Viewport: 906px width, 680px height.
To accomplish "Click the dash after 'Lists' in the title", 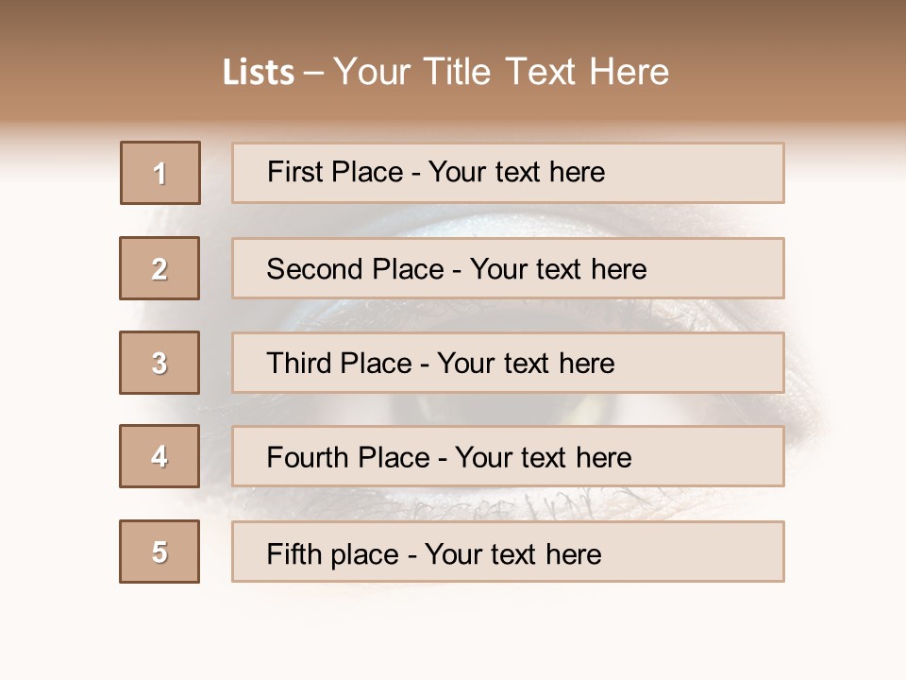I will click(x=313, y=73).
